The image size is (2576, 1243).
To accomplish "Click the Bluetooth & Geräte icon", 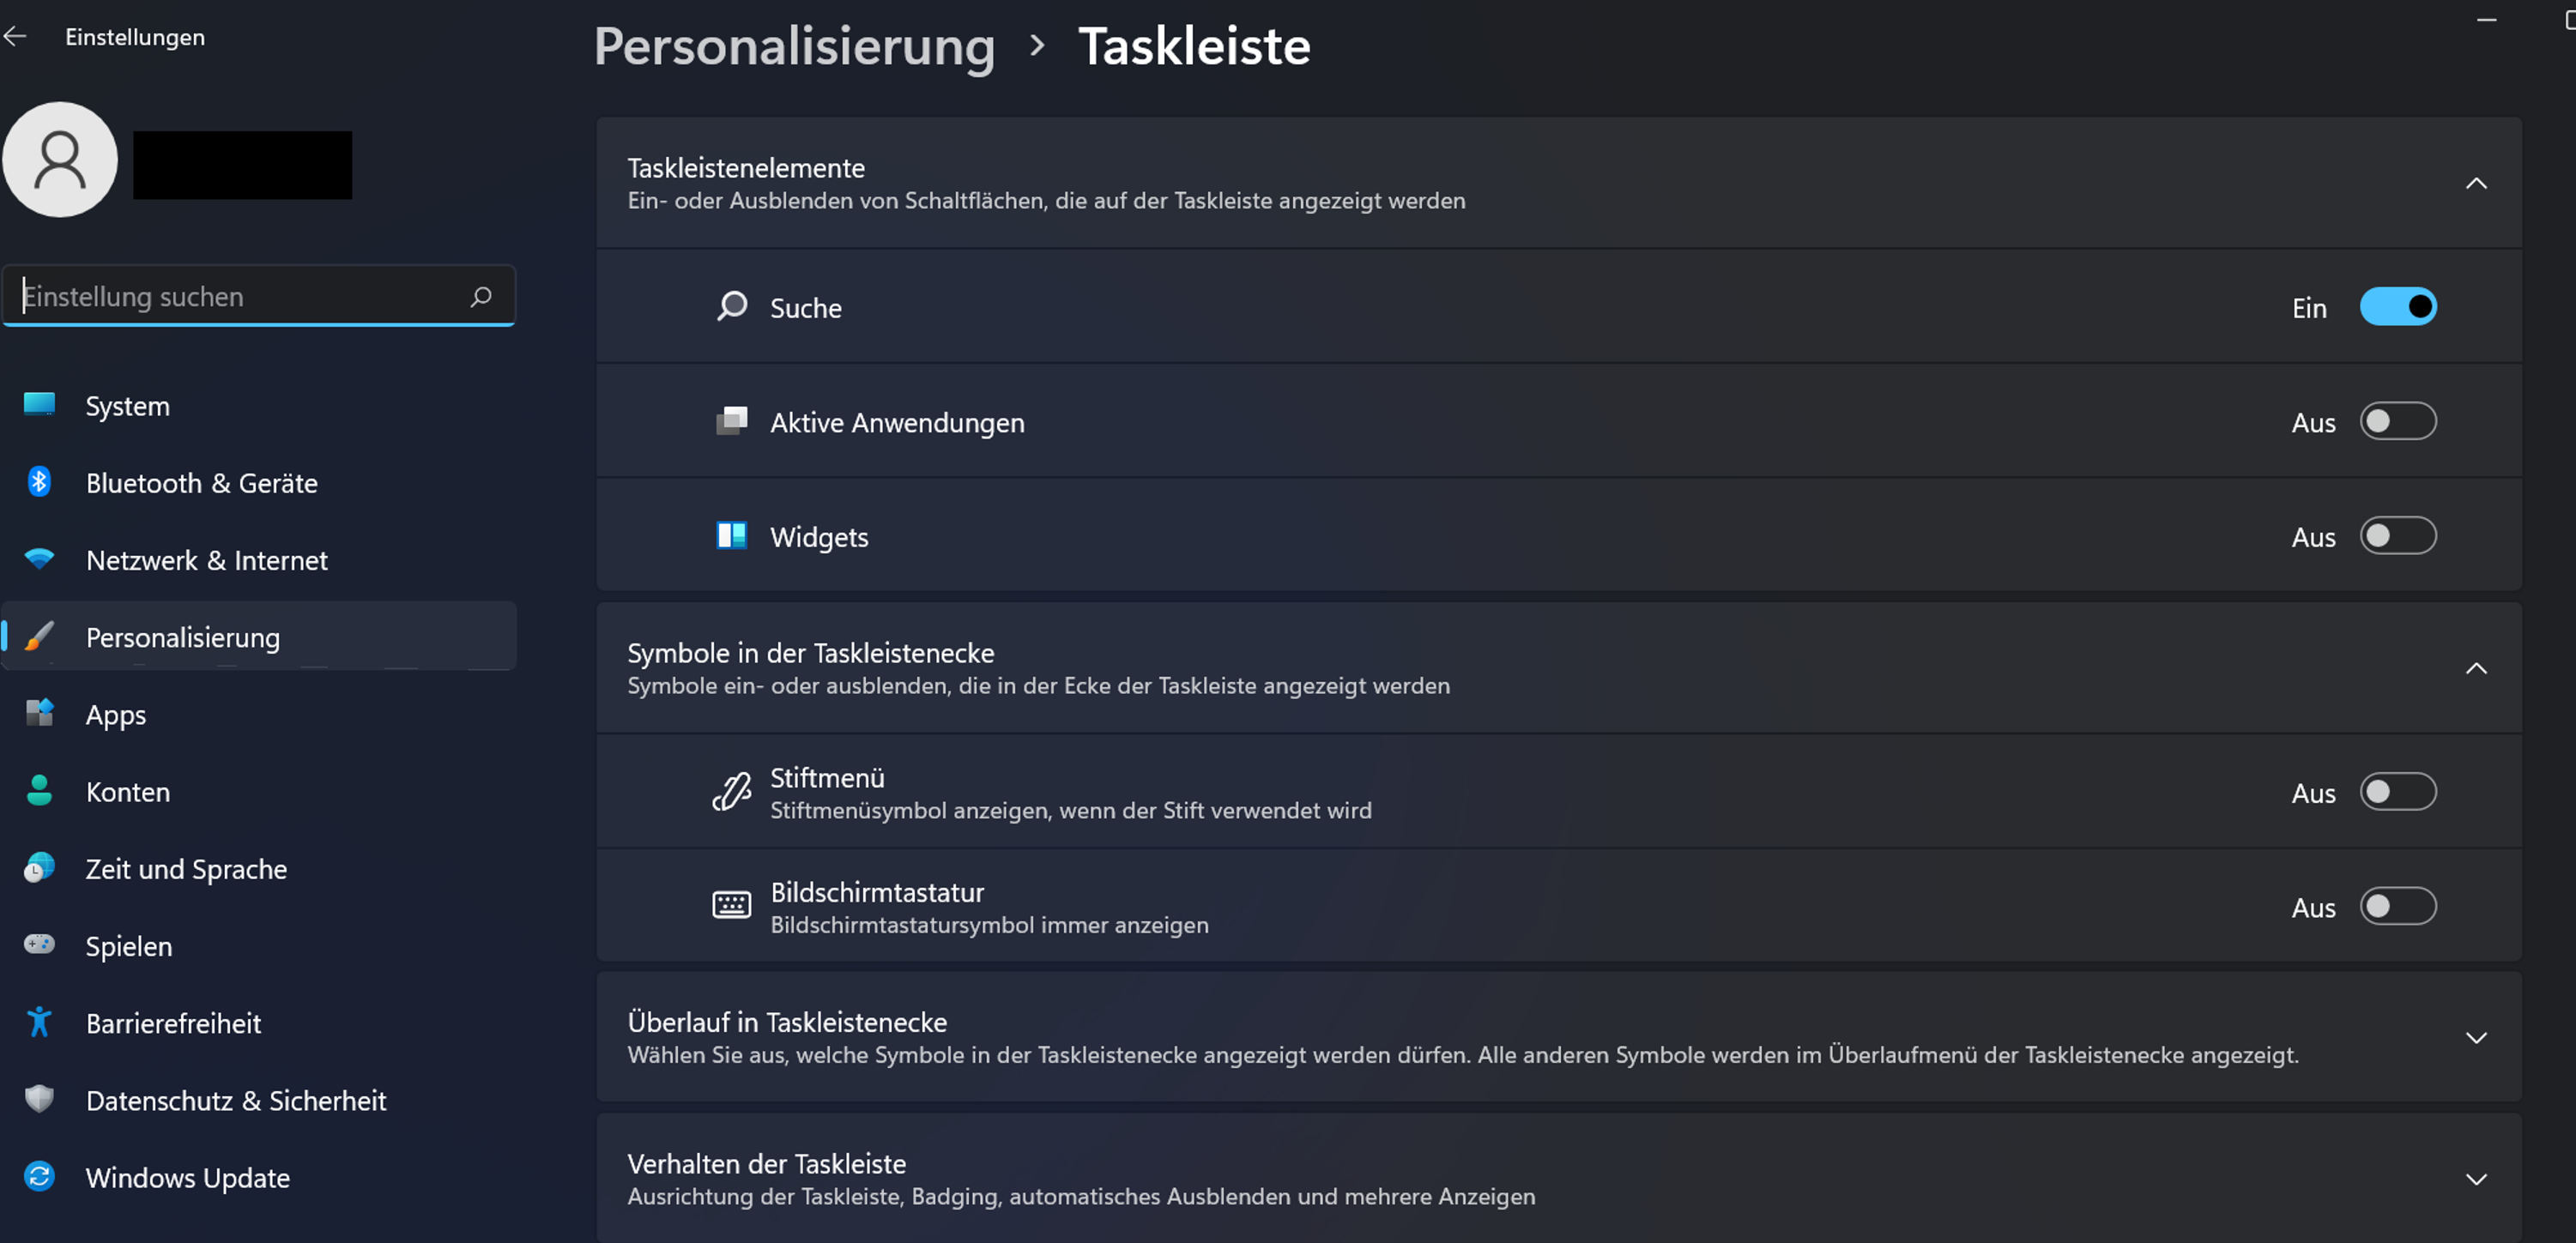I will pos(39,482).
